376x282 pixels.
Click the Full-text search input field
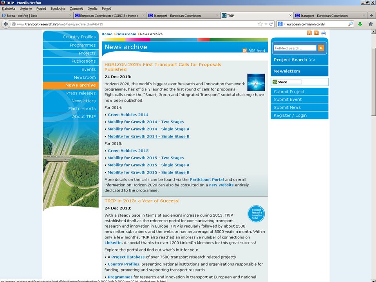pos(295,48)
